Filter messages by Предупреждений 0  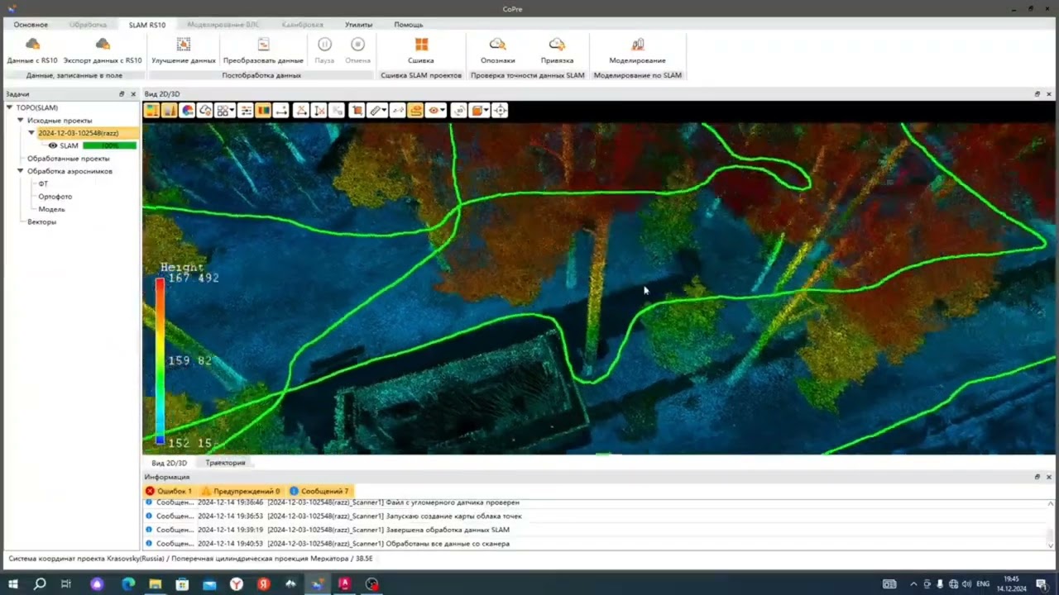tap(241, 491)
